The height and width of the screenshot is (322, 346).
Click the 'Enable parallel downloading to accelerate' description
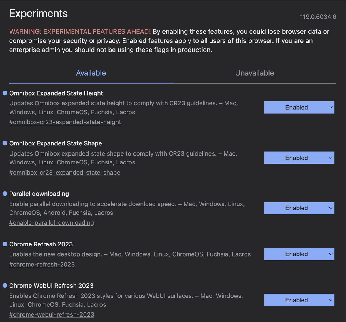[x=127, y=208]
